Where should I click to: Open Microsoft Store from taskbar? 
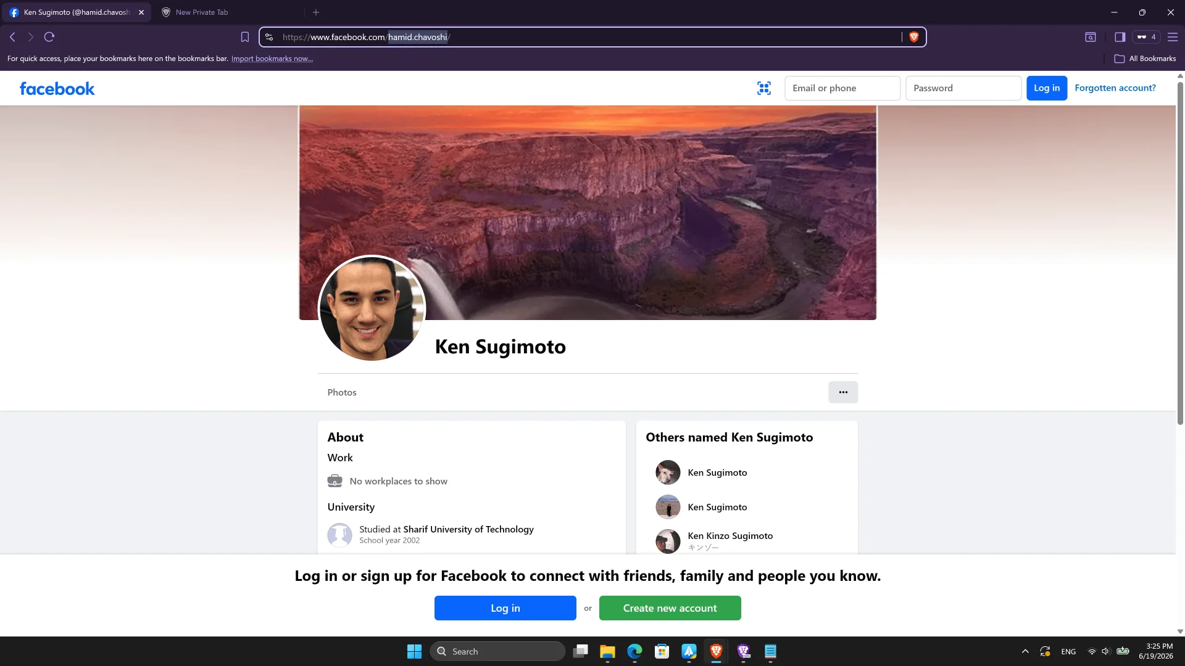(x=662, y=651)
